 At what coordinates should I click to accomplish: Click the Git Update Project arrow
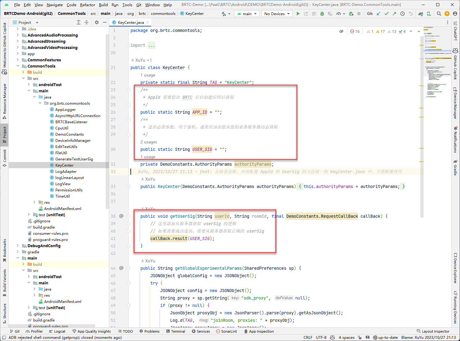click(x=378, y=14)
